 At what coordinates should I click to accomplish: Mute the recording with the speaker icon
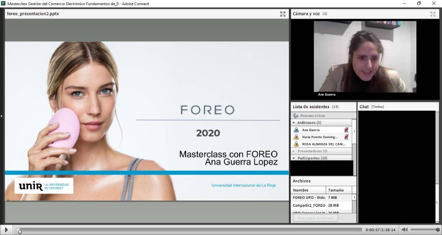[x=404, y=229]
